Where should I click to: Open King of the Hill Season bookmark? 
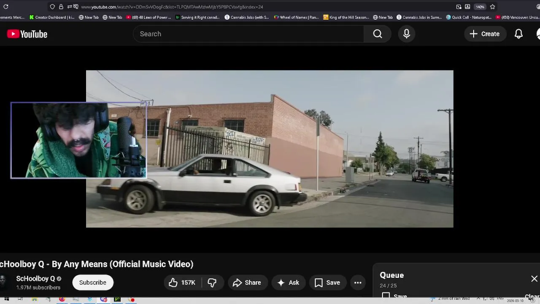(346, 17)
